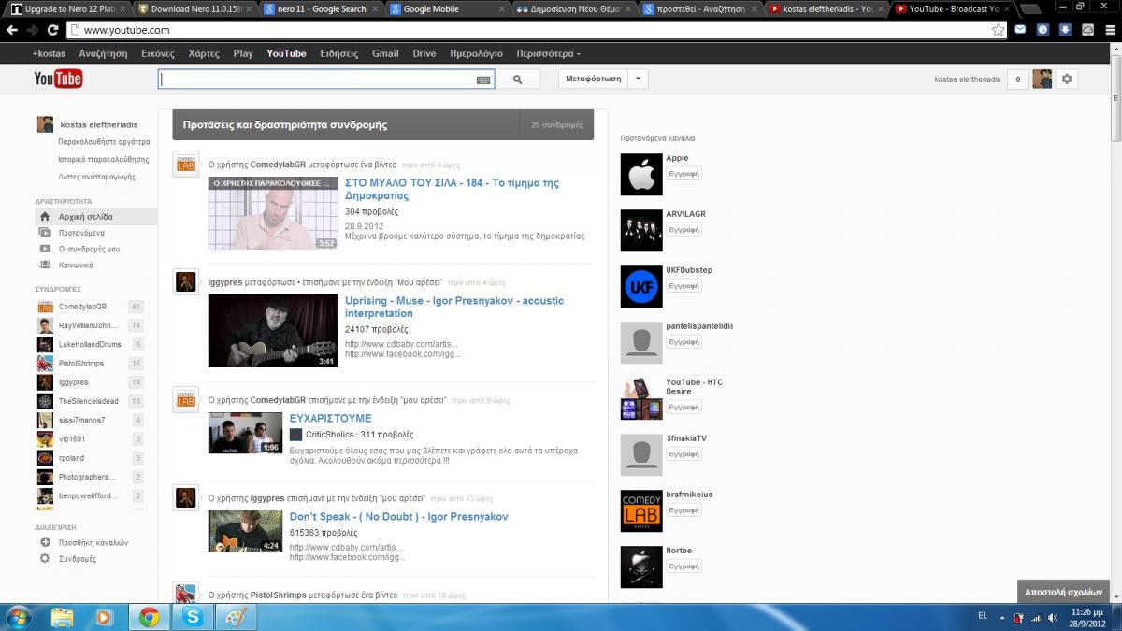Click the SfinakiaTV blank avatar icon
This screenshot has width=1122, height=631.
(x=641, y=454)
